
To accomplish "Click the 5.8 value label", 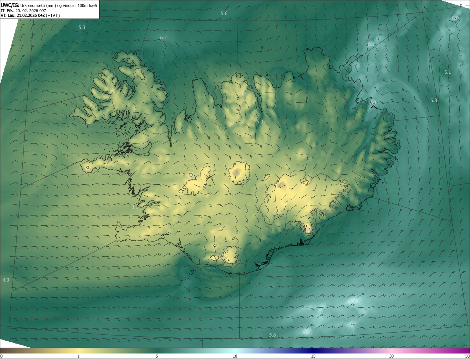I will [x=272, y=335].
